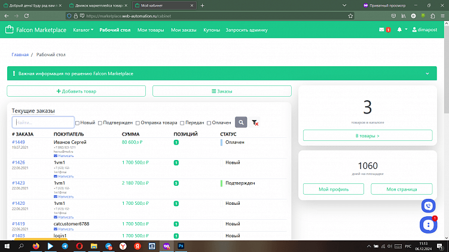
Task: Open order #1426 link
Action: point(19,162)
